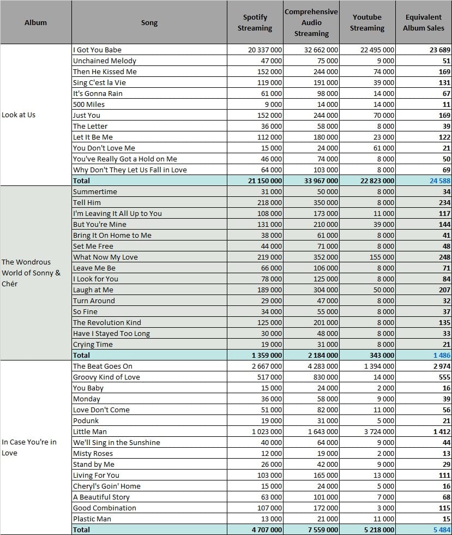452x535 pixels.
Task: Select the song 'Monday'
Action: (x=87, y=399)
